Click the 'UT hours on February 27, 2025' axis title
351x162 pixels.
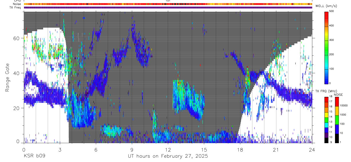(168, 156)
